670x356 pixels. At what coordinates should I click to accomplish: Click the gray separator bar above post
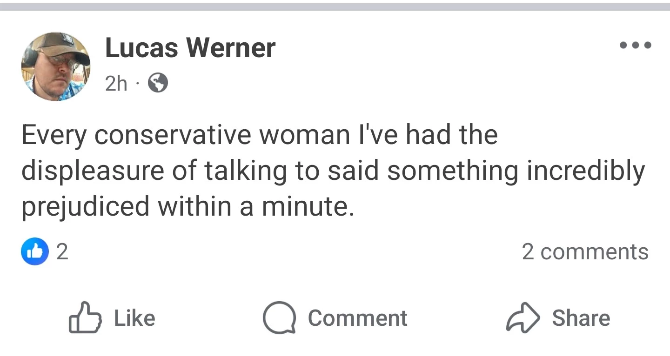pyautogui.click(x=335, y=7)
